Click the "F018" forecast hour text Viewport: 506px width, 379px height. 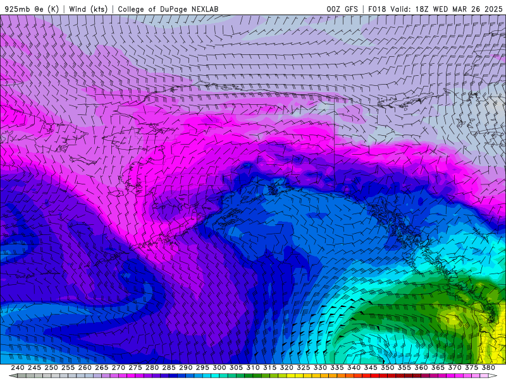click(x=377, y=9)
